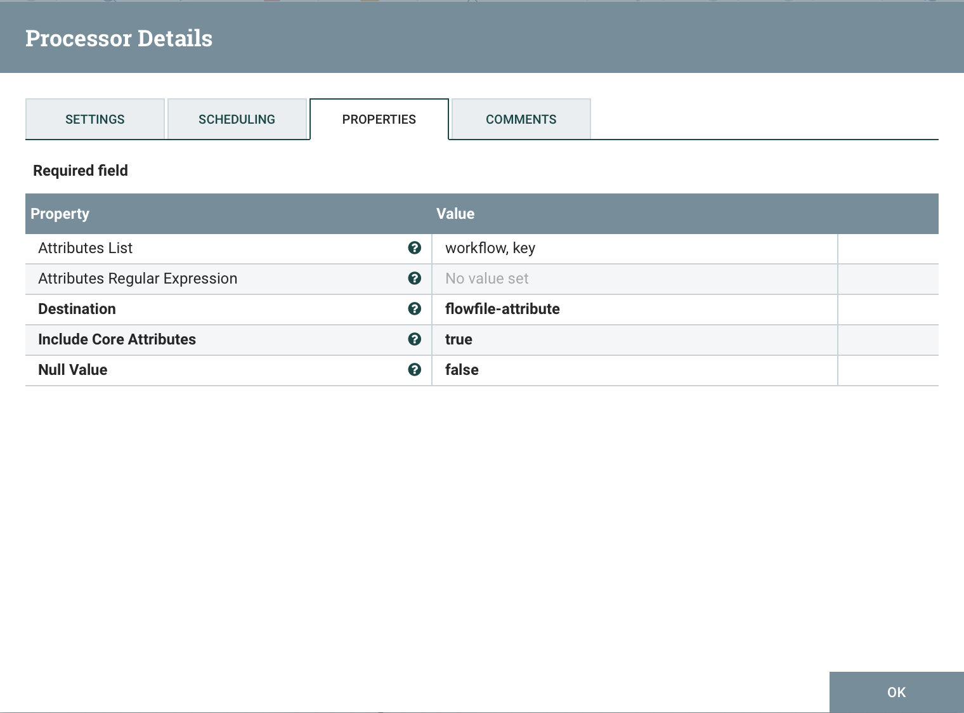964x713 pixels.
Task: Select the PROPERTIES tab
Action: (x=379, y=119)
